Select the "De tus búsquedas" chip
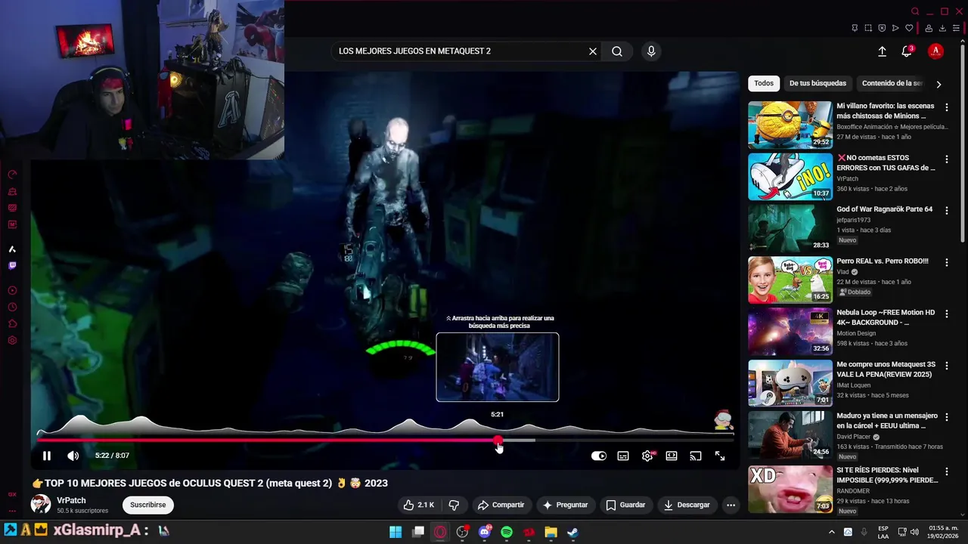The height and width of the screenshot is (544, 968). point(818,83)
